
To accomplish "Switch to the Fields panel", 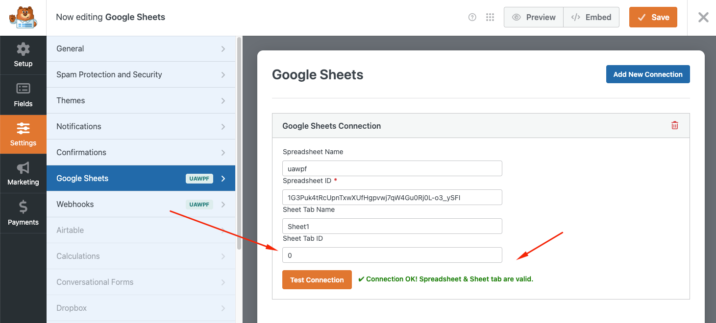I will (23, 94).
